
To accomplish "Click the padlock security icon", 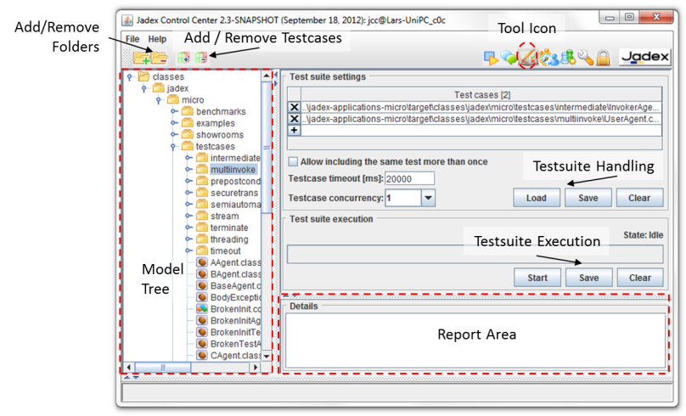I will point(603,58).
